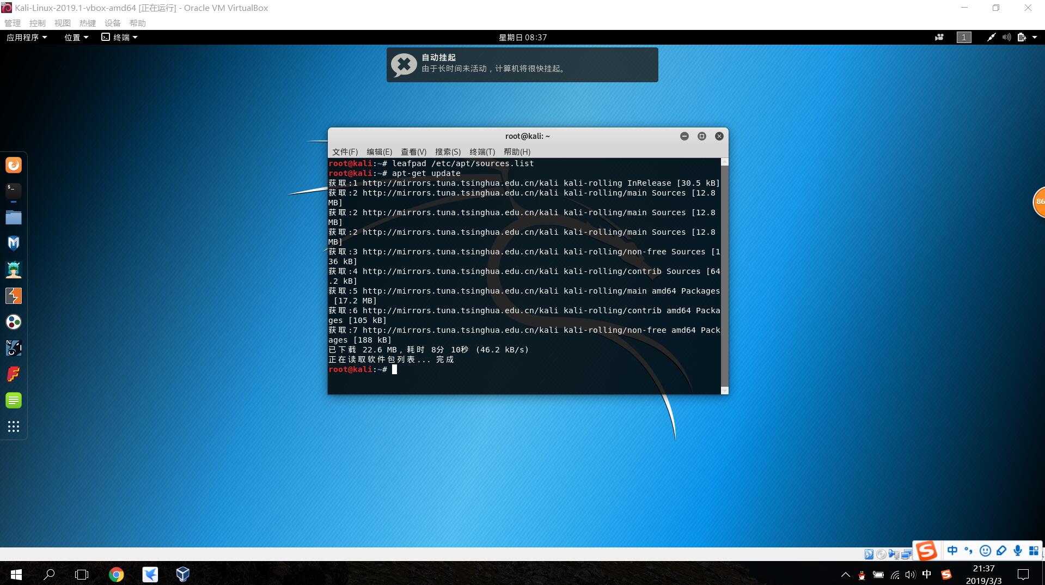Click VirtualBox optical disc status icon
This screenshot has height=585, width=1045.
tap(881, 554)
